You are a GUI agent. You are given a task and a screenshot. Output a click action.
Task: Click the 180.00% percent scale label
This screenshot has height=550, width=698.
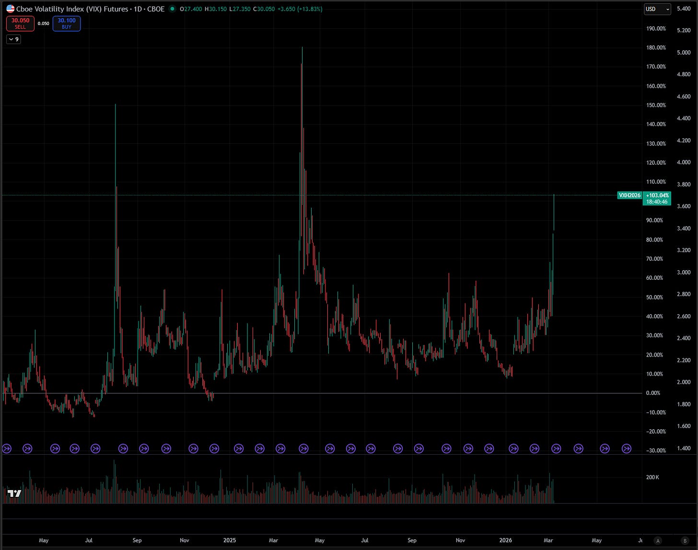click(656, 48)
